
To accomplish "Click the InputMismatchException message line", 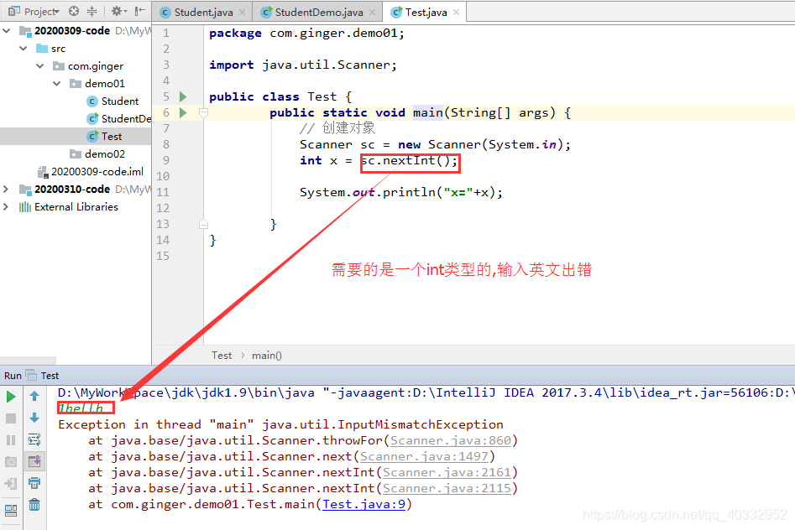I will click(281, 424).
